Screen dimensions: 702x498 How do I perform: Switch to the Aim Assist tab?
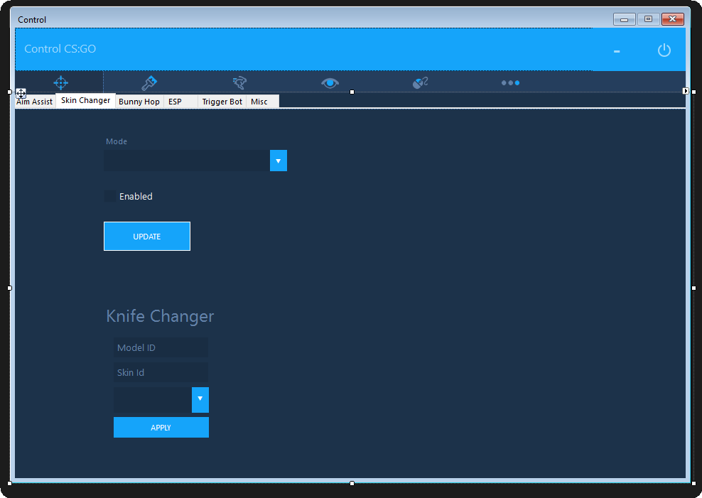pos(35,102)
